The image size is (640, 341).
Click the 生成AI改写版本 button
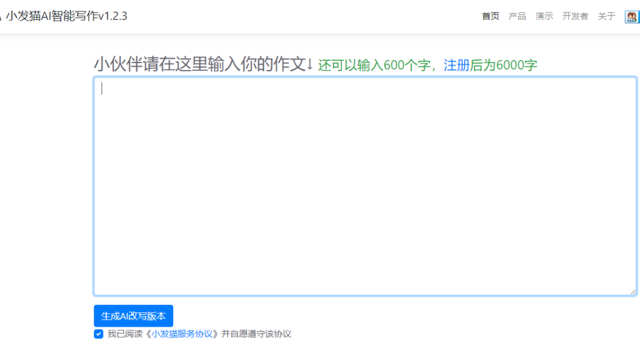134,316
